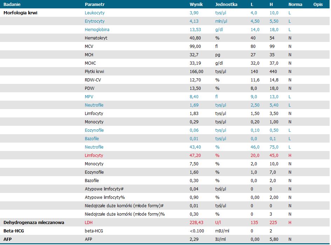Click the Erytrocyty result 4,13

coord(194,21)
